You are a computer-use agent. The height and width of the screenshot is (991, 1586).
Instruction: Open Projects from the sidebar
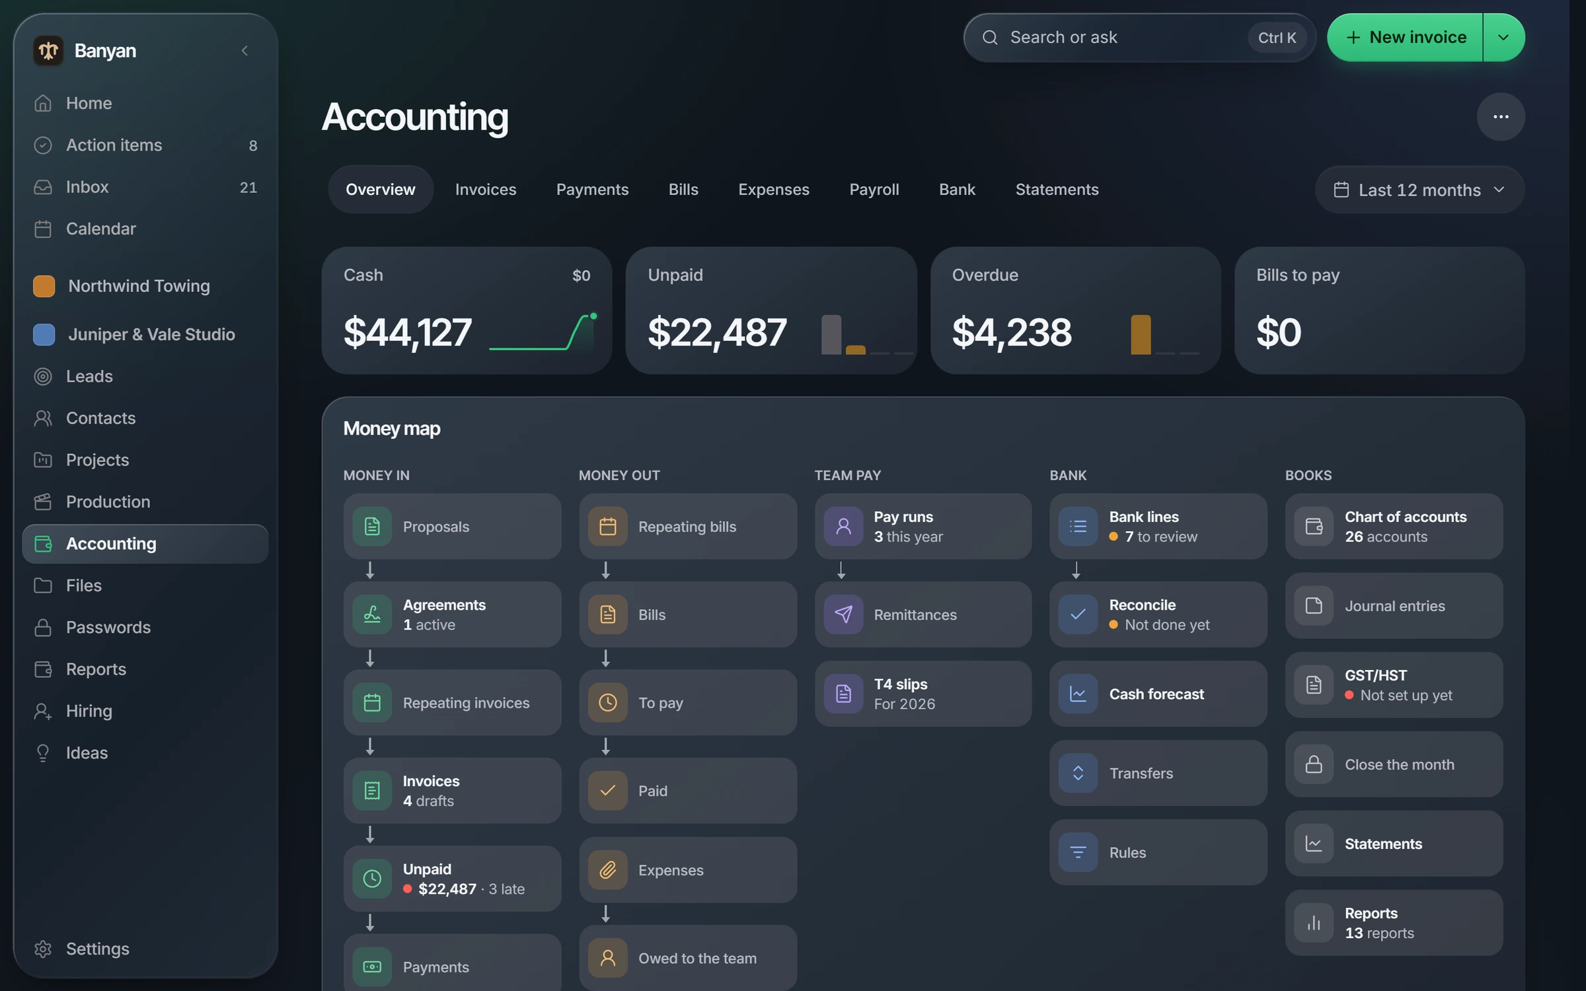click(x=145, y=460)
